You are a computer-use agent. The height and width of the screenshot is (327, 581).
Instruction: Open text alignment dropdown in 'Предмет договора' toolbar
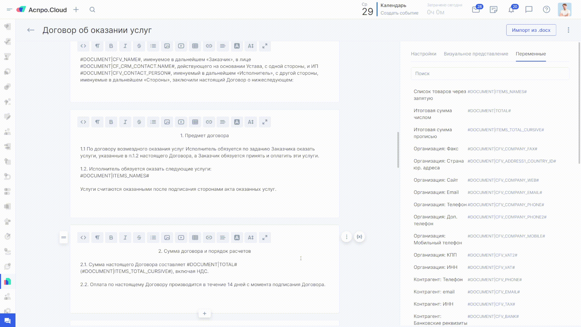point(223,122)
